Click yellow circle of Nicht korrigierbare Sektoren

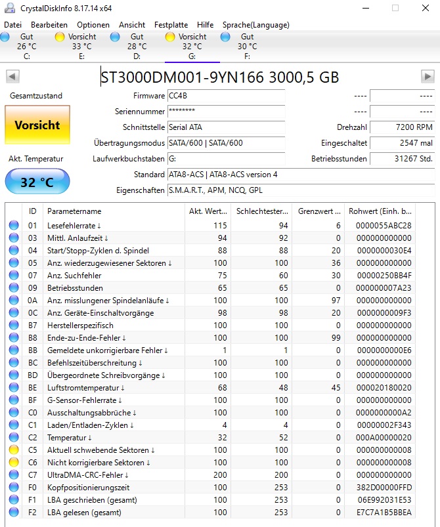pyautogui.click(x=14, y=462)
